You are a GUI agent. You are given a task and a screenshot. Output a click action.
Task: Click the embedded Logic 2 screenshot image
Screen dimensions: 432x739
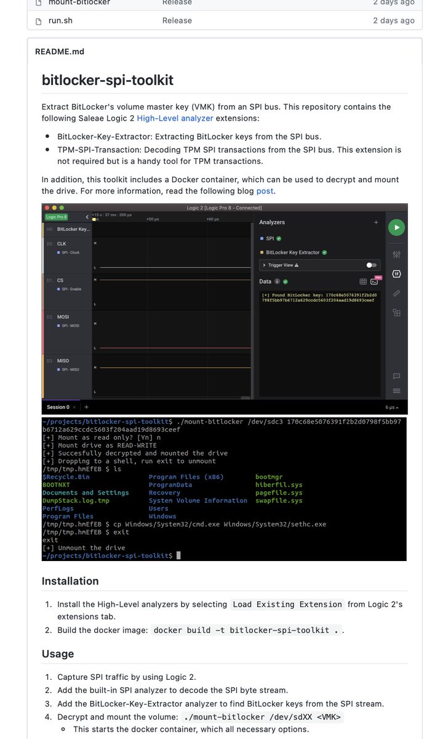point(225,309)
